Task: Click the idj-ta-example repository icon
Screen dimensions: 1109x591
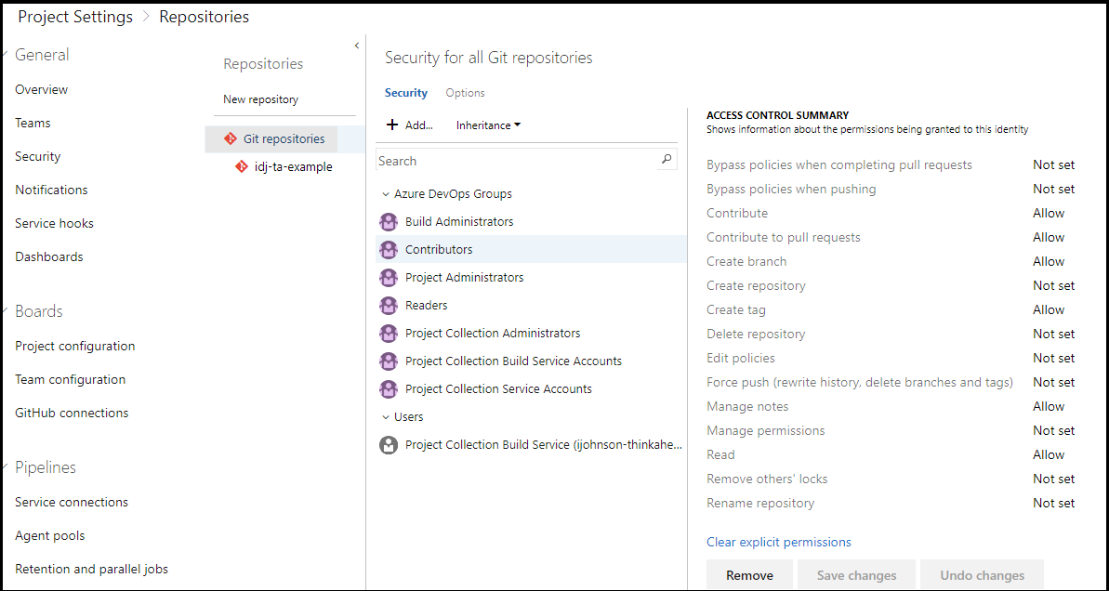Action: coord(242,167)
